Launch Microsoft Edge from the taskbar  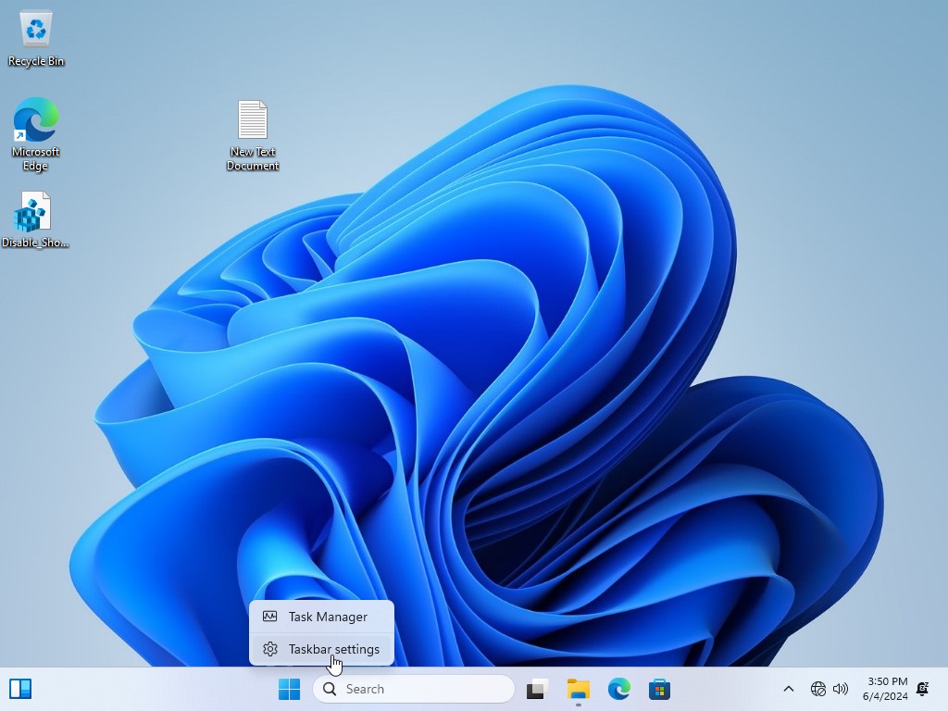click(619, 689)
